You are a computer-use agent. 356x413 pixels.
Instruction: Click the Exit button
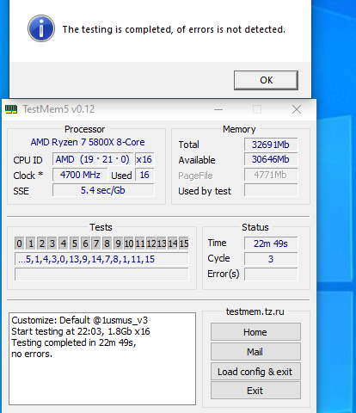[255, 391]
